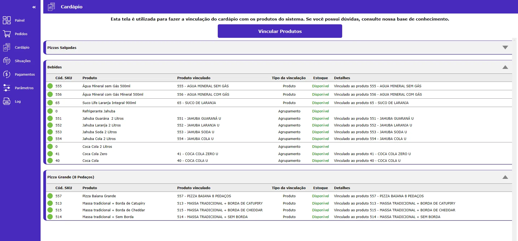Click the Pizza Grande (8 Pedaços) title
518x241 pixels.
pyautogui.click(x=71, y=177)
